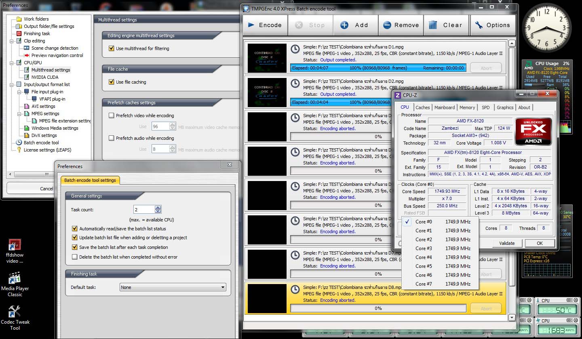
Task: Collapse the MPEG settings tree node
Action: click(x=20, y=114)
